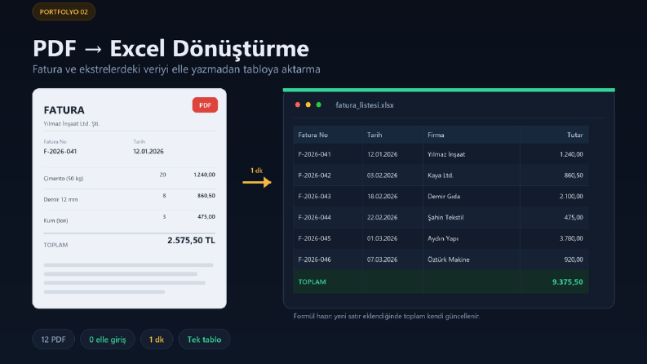Click invoice total 2.575,50 TL
The width and height of the screenshot is (647, 364).
coord(191,240)
